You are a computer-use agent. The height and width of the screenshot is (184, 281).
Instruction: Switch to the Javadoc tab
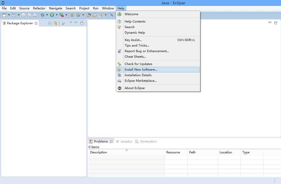pos(124,141)
